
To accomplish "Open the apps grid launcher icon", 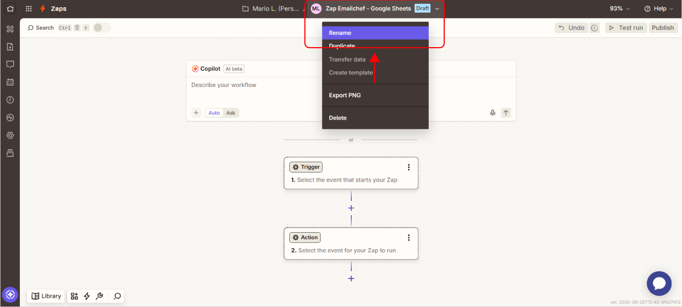I will (29, 9).
